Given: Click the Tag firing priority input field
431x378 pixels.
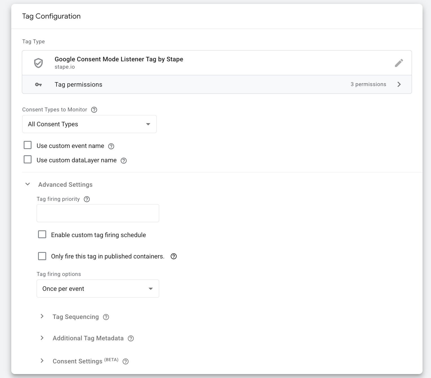Looking at the screenshot, I should coord(98,213).
